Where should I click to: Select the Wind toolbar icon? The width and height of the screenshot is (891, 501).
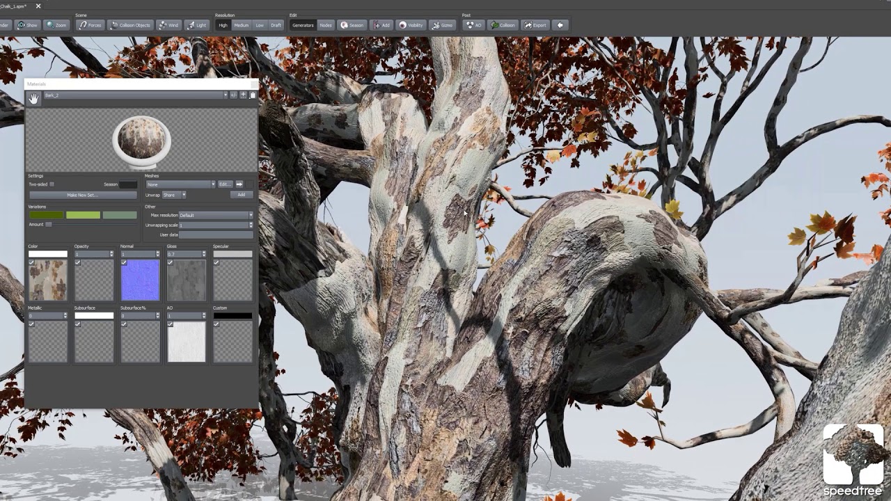(168, 25)
